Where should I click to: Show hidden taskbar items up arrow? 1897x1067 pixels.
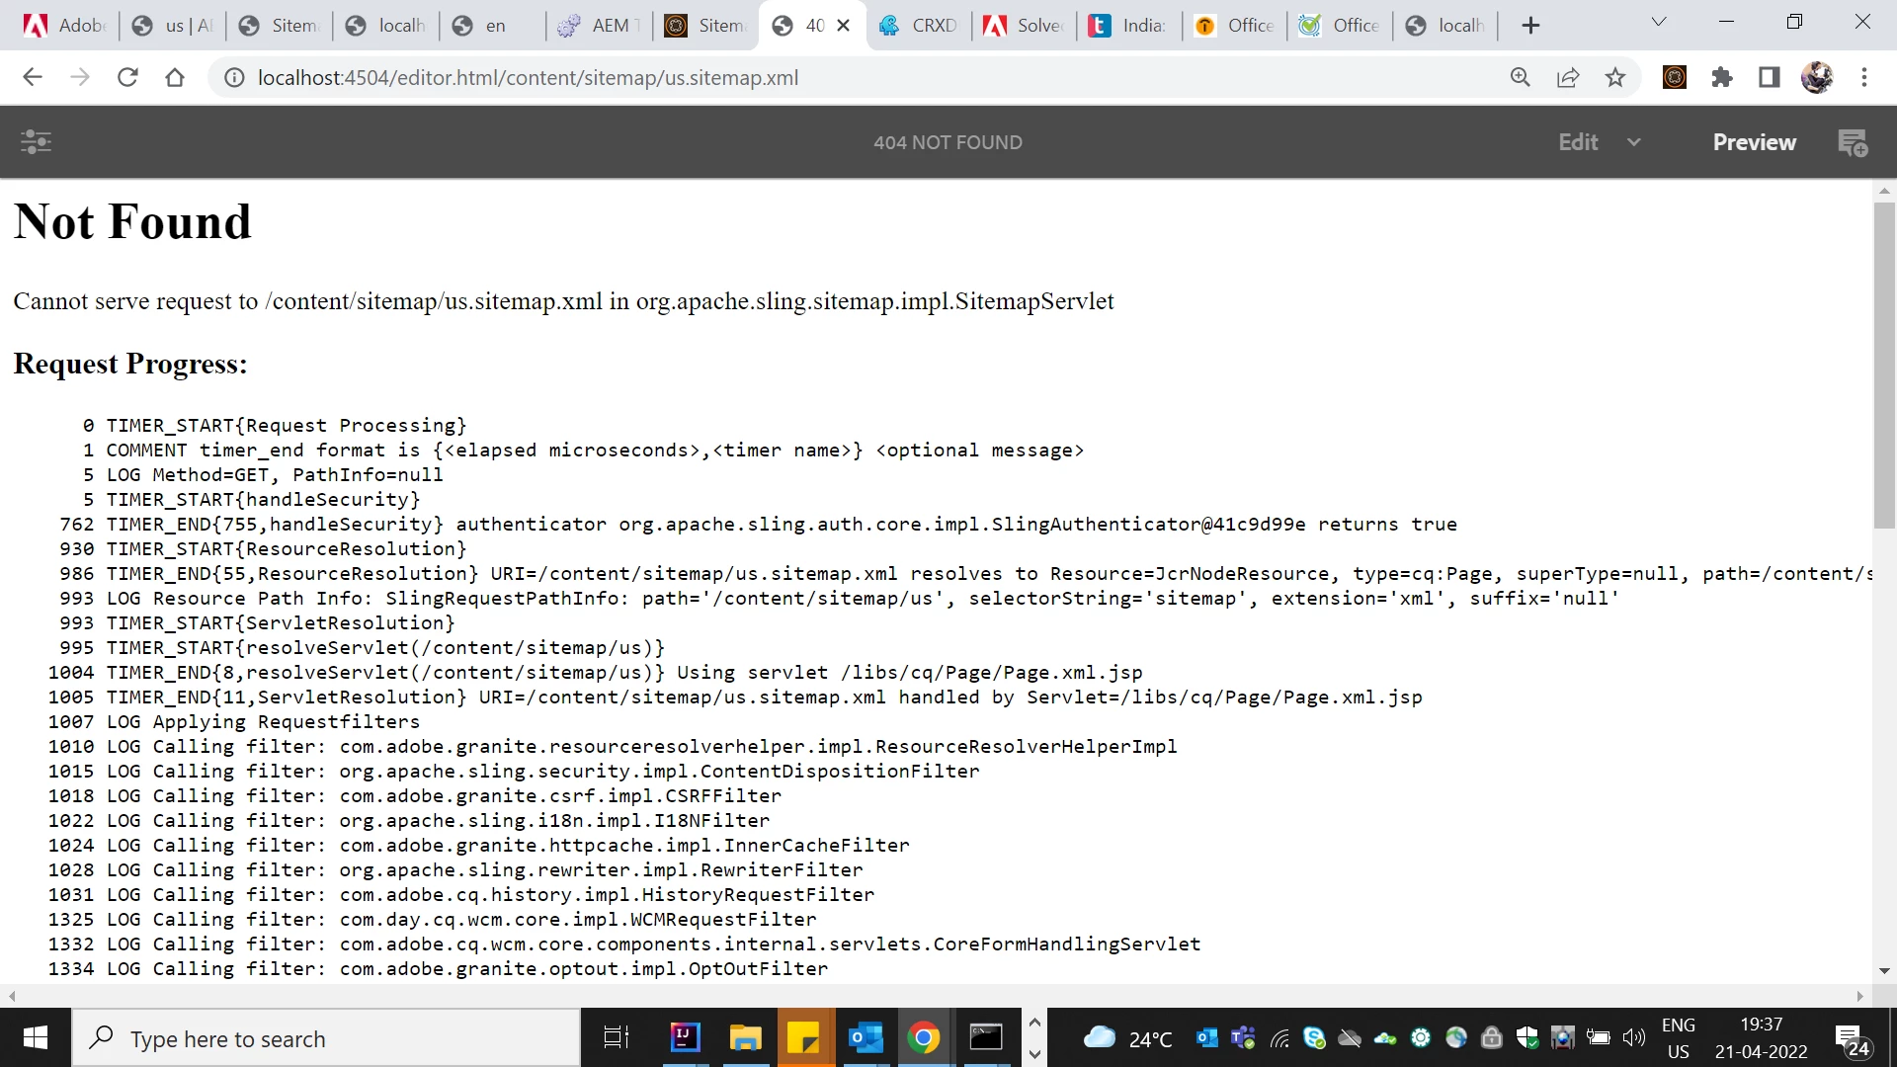click(1034, 1023)
